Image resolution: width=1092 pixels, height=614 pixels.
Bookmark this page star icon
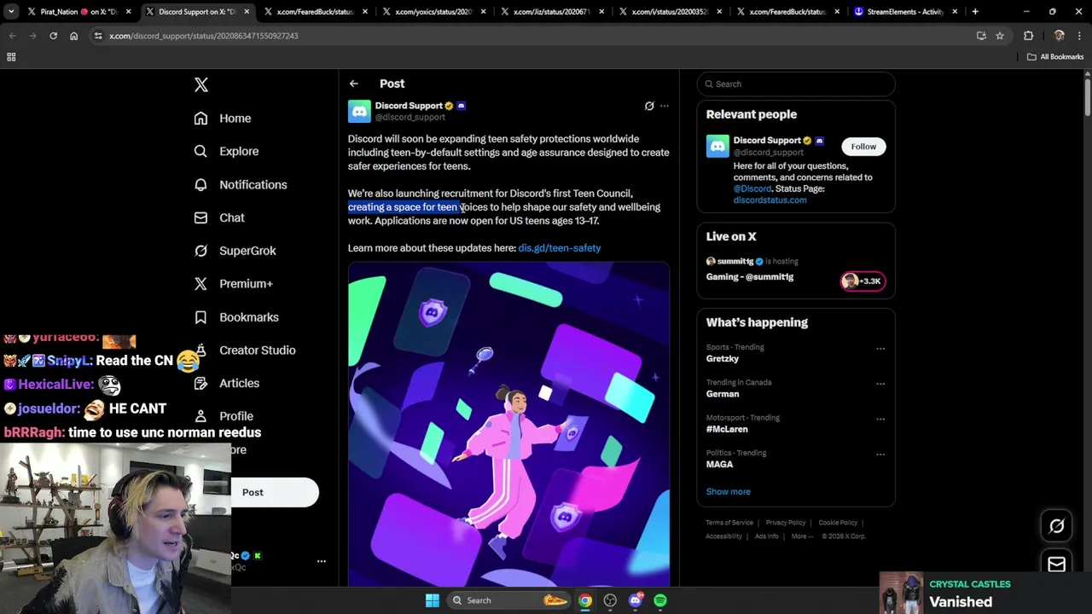click(1000, 36)
